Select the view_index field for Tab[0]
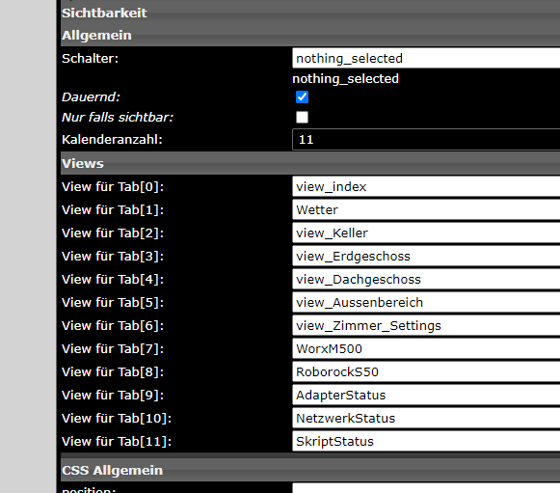Viewport: 560px width, 493px height. click(x=426, y=186)
